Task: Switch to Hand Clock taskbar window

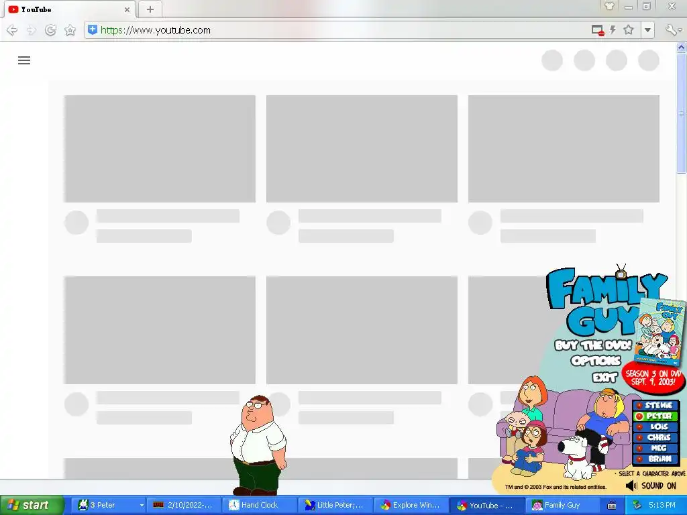Action: tap(260, 506)
